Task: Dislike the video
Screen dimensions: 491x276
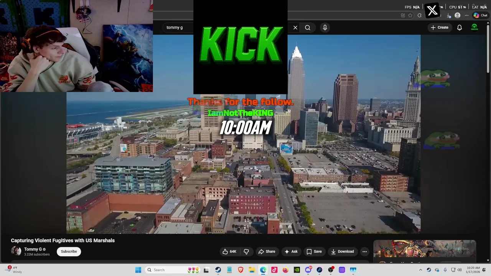Action: 246,251
